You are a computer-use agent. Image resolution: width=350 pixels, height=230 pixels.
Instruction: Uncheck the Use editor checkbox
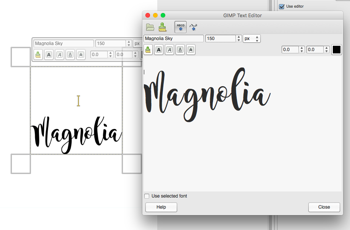click(x=282, y=6)
